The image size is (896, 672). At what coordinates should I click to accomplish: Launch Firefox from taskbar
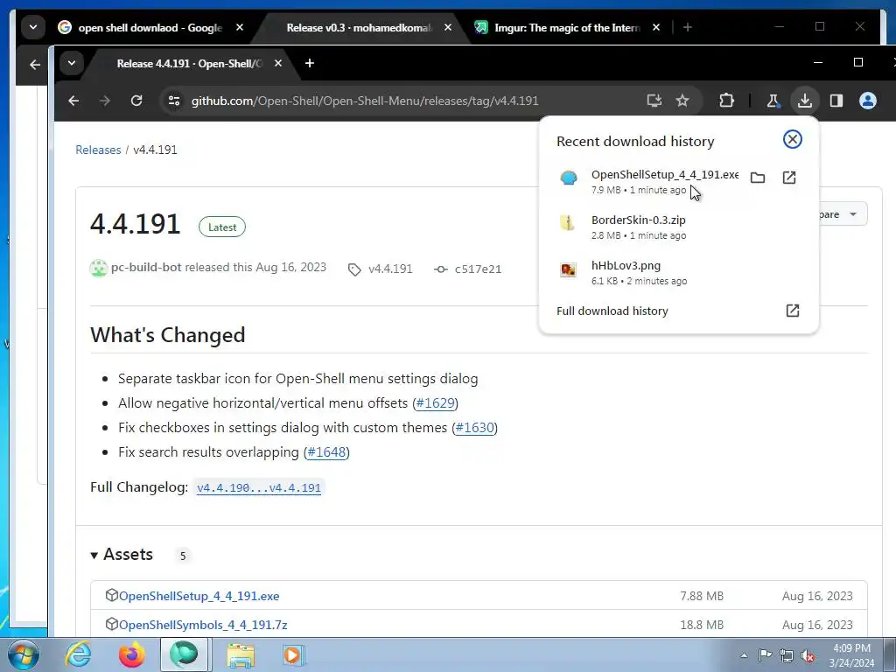click(x=132, y=654)
